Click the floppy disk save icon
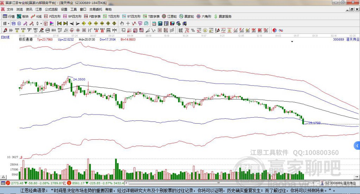 pos(172,23)
